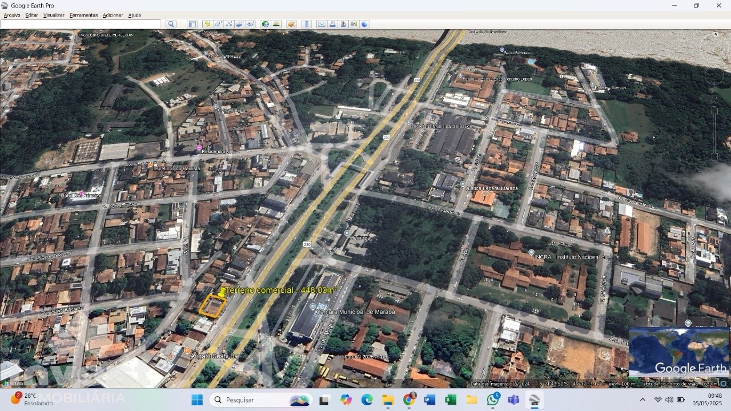Image resolution: width=731 pixels, height=411 pixels.
Task: Open the Visualizar menu
Action: tap(54, 15)
